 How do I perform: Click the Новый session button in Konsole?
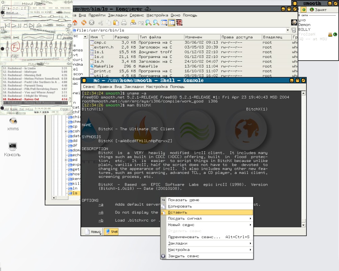pos(93,232)
